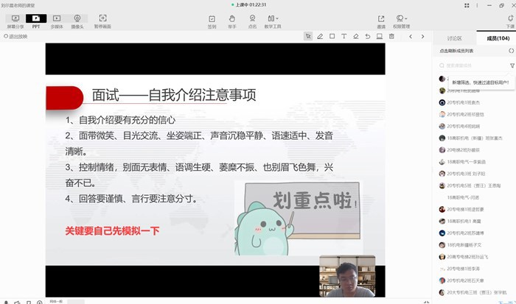
Task: Click the 举手 raise hand icon
Action: (x=232, y=19)
